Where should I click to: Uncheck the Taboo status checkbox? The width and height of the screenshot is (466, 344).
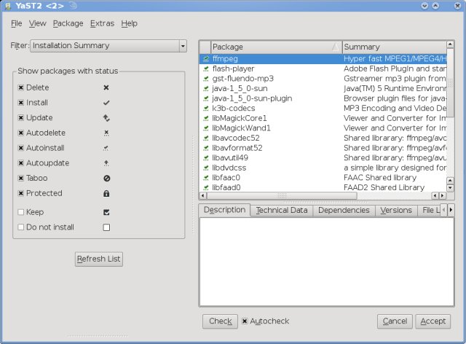[21, 179]
